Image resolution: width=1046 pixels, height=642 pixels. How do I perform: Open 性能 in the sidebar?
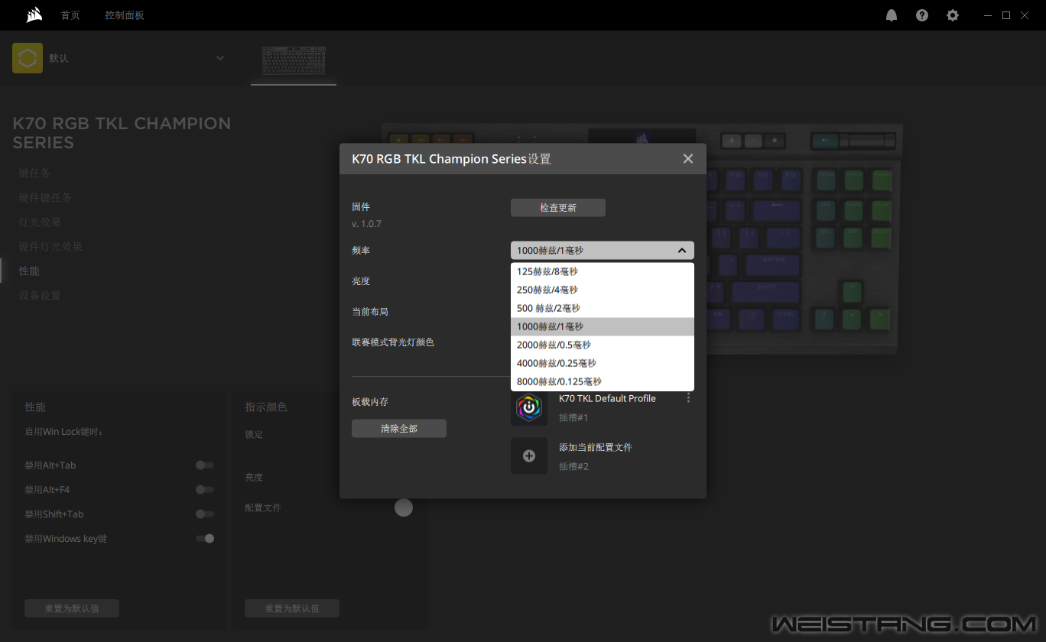[29, 271]
